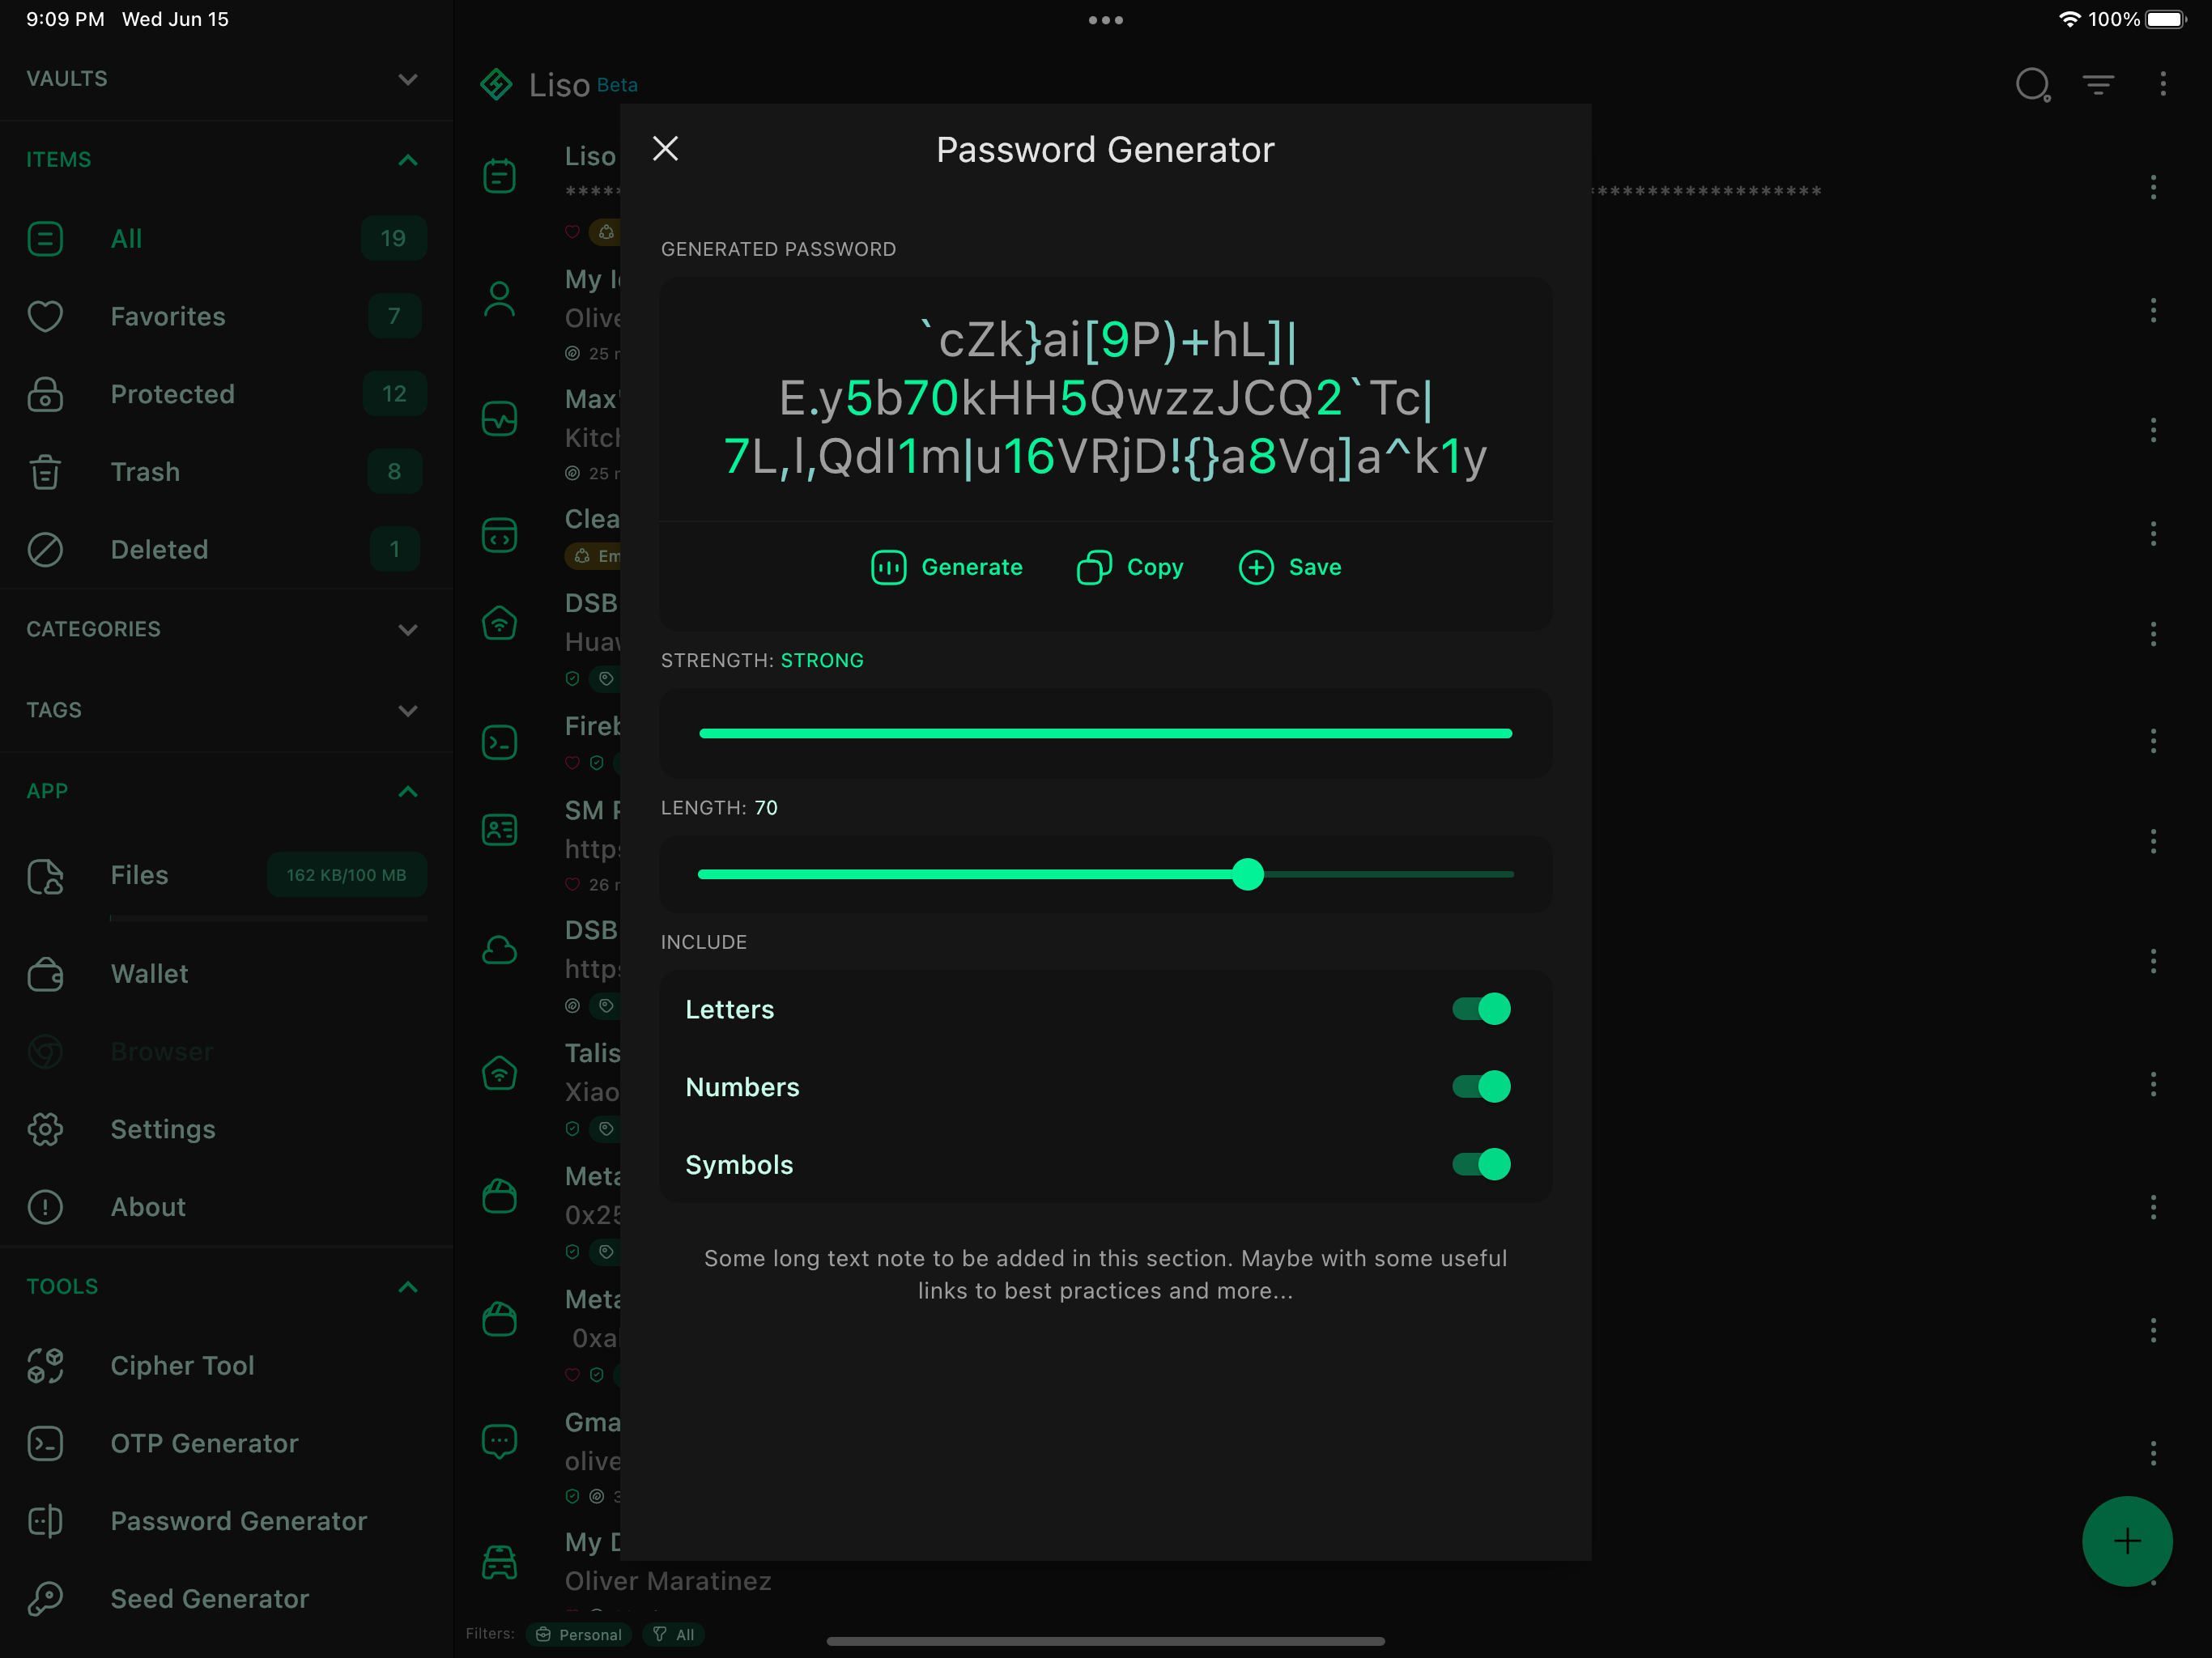This screenshot has height=1658, width=2212.
Task: Open the OTP Generator
Action: click(203, 1443)
